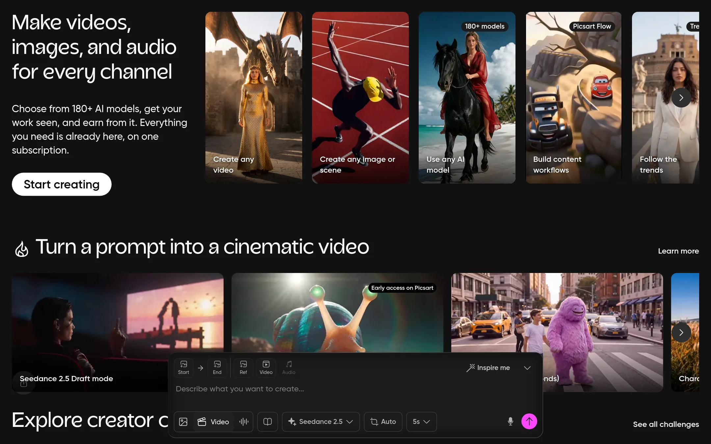711x444 pixels.
Task: Switch to image generation mode
Action: click(x=183, y=422)
